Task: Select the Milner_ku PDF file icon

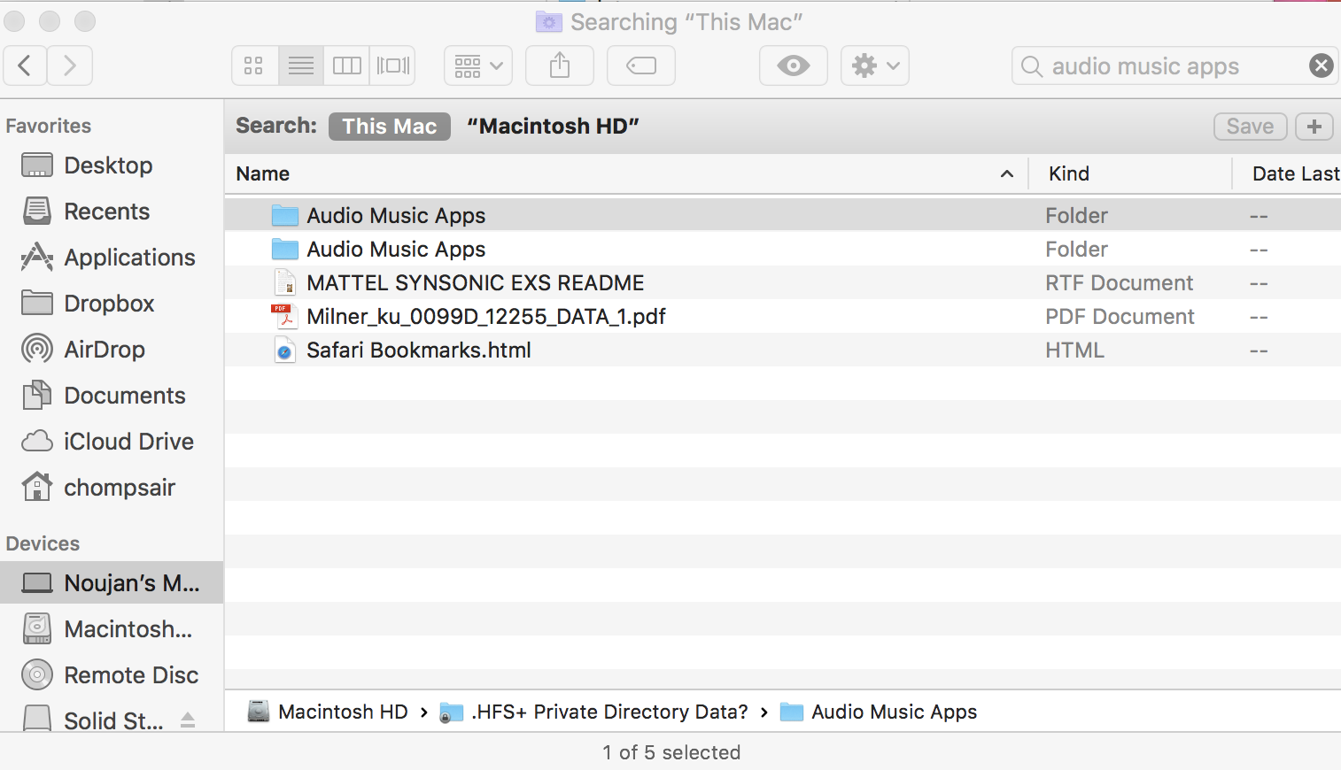Action: 283,317
